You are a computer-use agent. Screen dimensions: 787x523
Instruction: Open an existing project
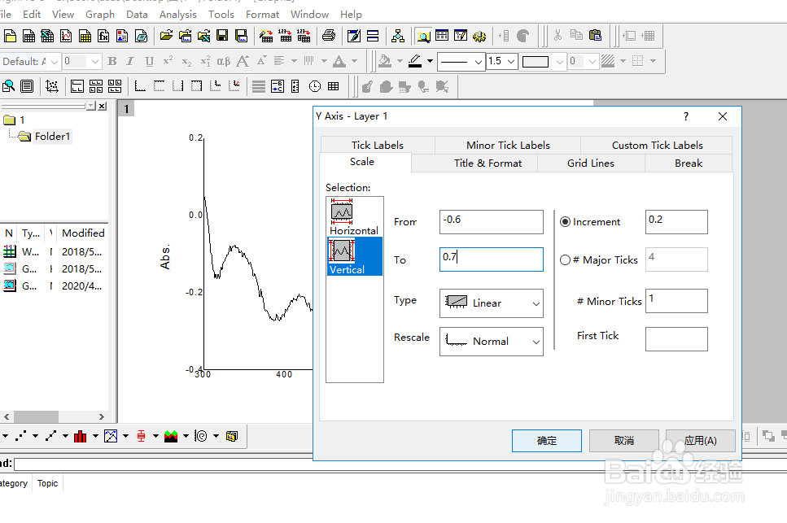tap(166, 36)
